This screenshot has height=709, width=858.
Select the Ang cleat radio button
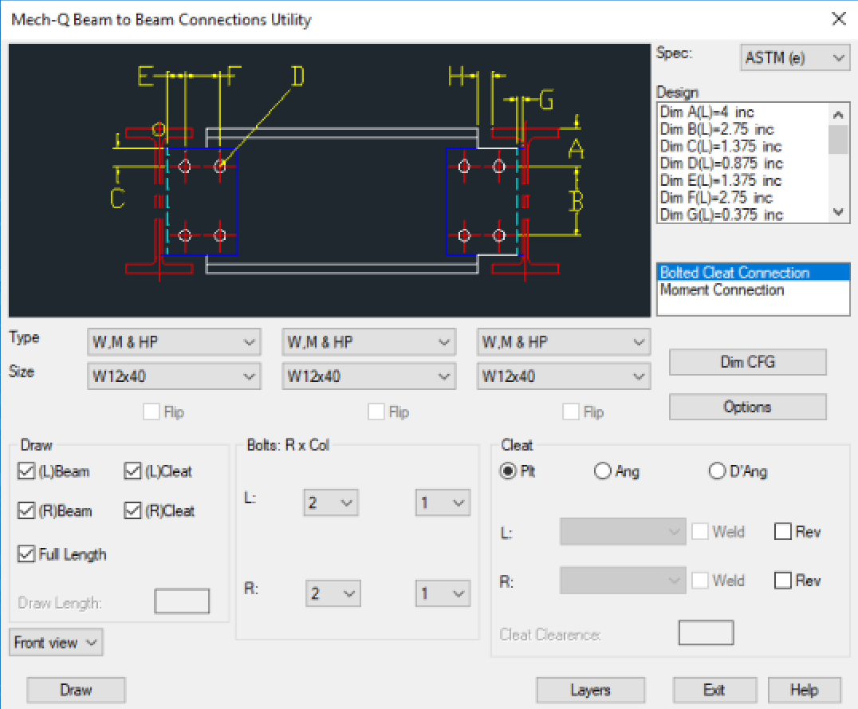point(603,471)
